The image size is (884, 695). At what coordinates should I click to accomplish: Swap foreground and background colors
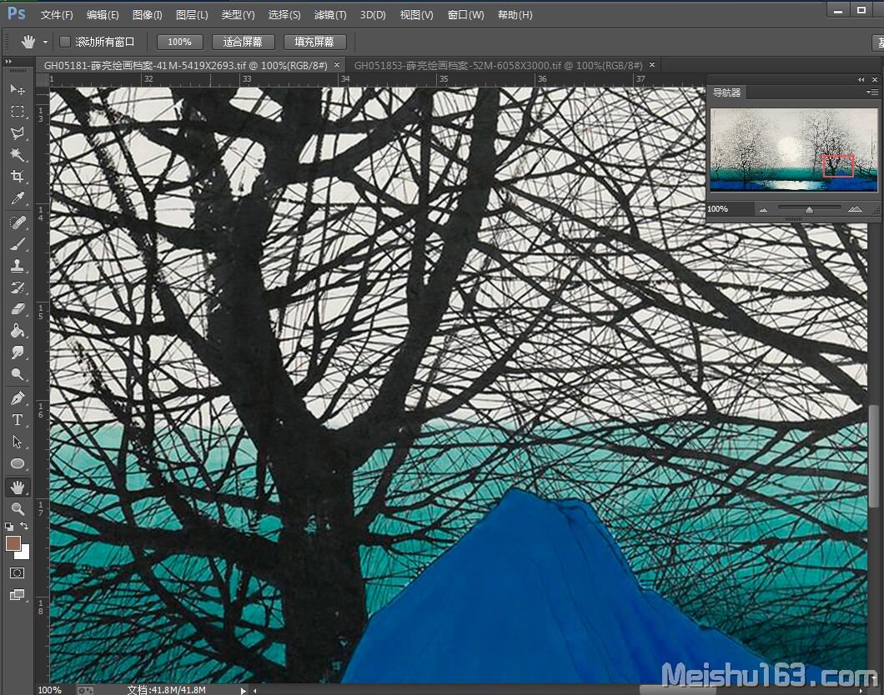tap(25, 526)
